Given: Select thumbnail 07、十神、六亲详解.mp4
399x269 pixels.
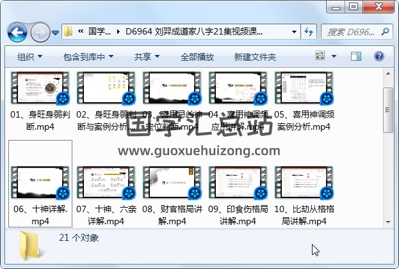Looking at the screenshot, I should tap(106, 183).
